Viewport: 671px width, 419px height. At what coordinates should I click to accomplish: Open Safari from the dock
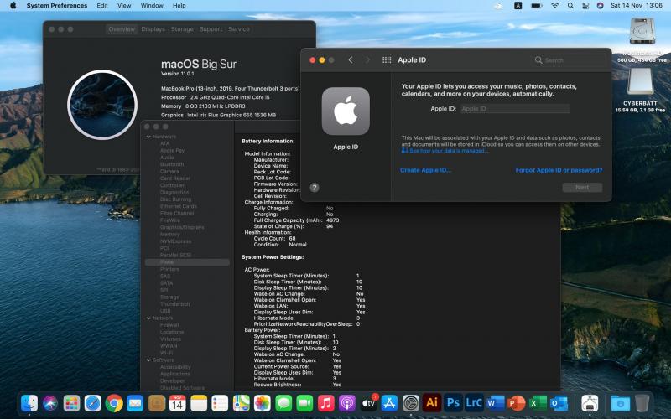coord(92,403)
